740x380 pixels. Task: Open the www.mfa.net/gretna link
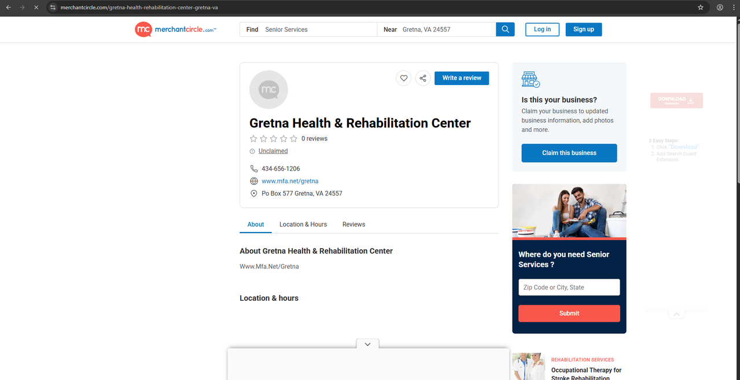tap(290, 181)
